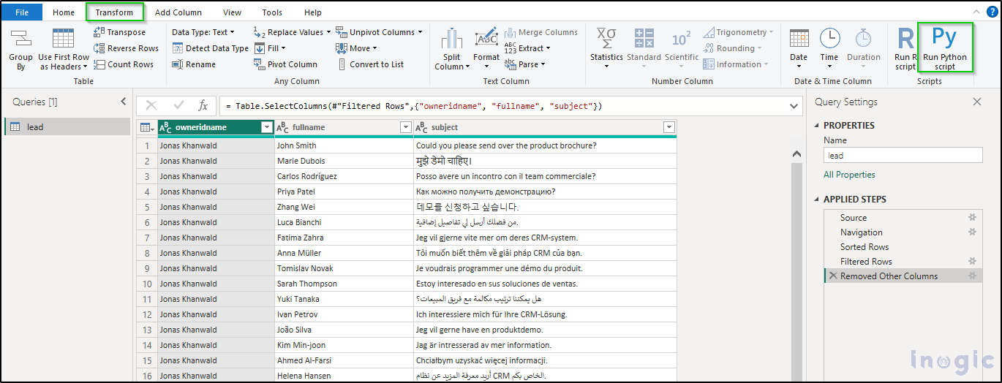Select row number 9 header
This screenshot has width=1002, height=383.
(147, 268)
